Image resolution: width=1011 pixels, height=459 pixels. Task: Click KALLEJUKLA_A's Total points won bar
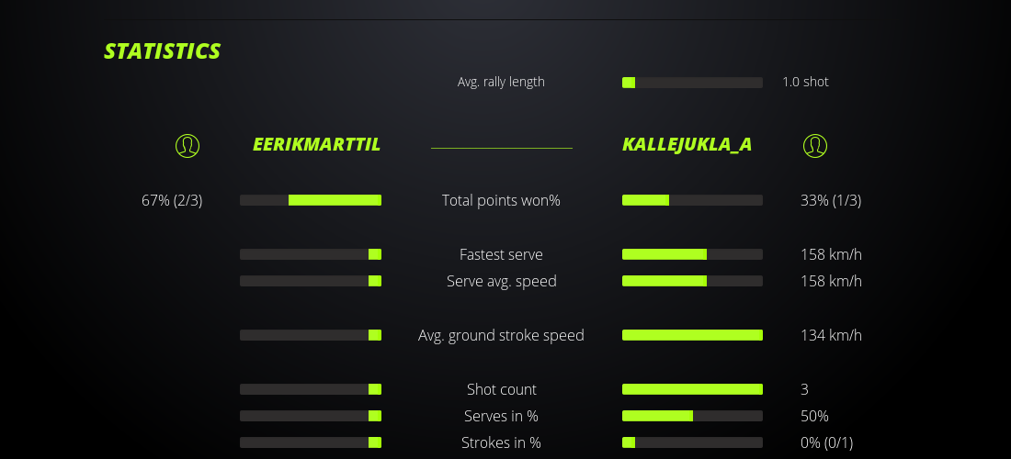pos(692,200)
